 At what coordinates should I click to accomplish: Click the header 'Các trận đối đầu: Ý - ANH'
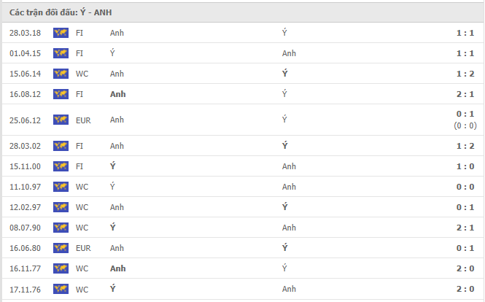(x=61, y=12)
